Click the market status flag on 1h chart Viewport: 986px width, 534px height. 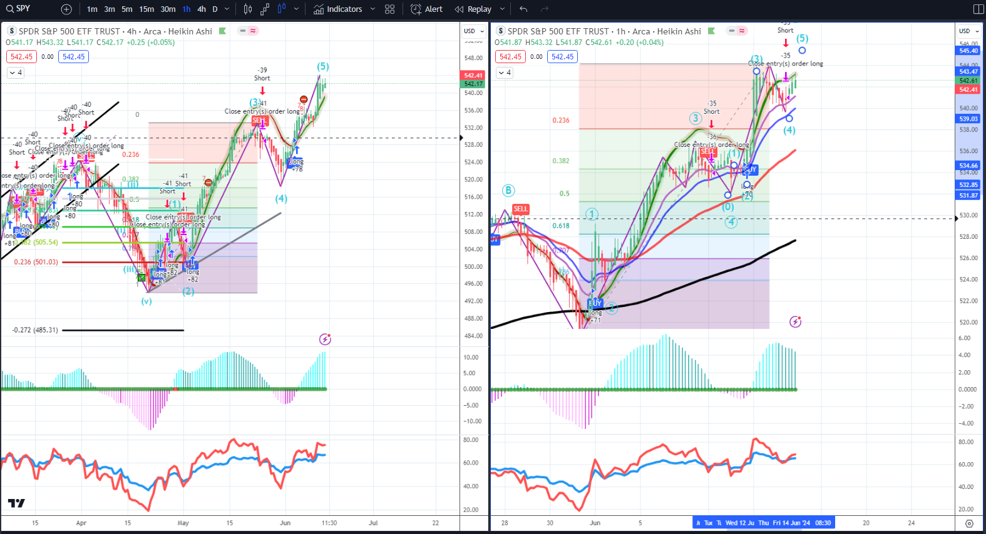point(711,31)
